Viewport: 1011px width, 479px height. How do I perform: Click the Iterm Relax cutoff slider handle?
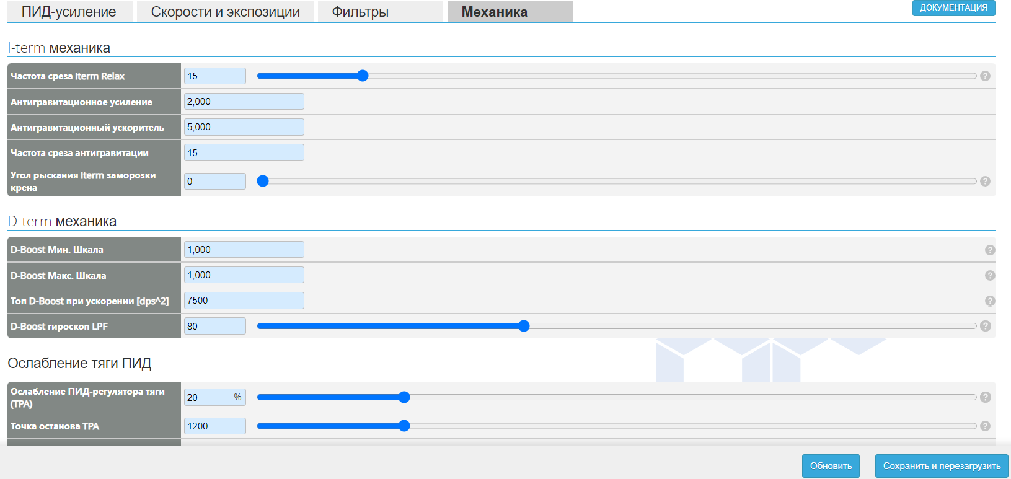[363, 76]
